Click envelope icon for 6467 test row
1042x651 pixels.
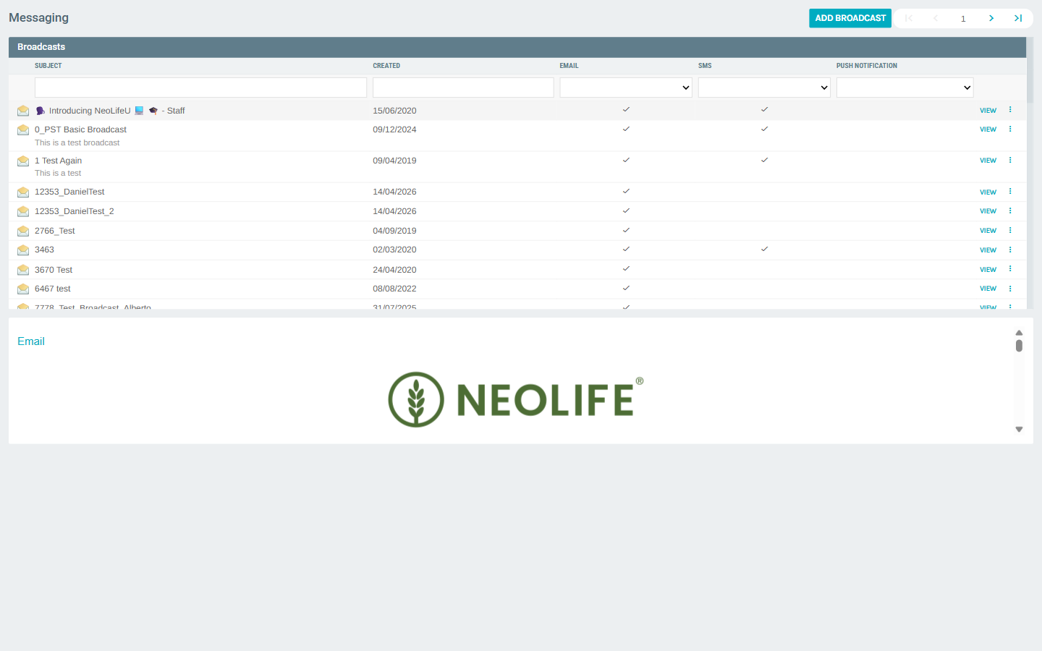pos(23,289)
